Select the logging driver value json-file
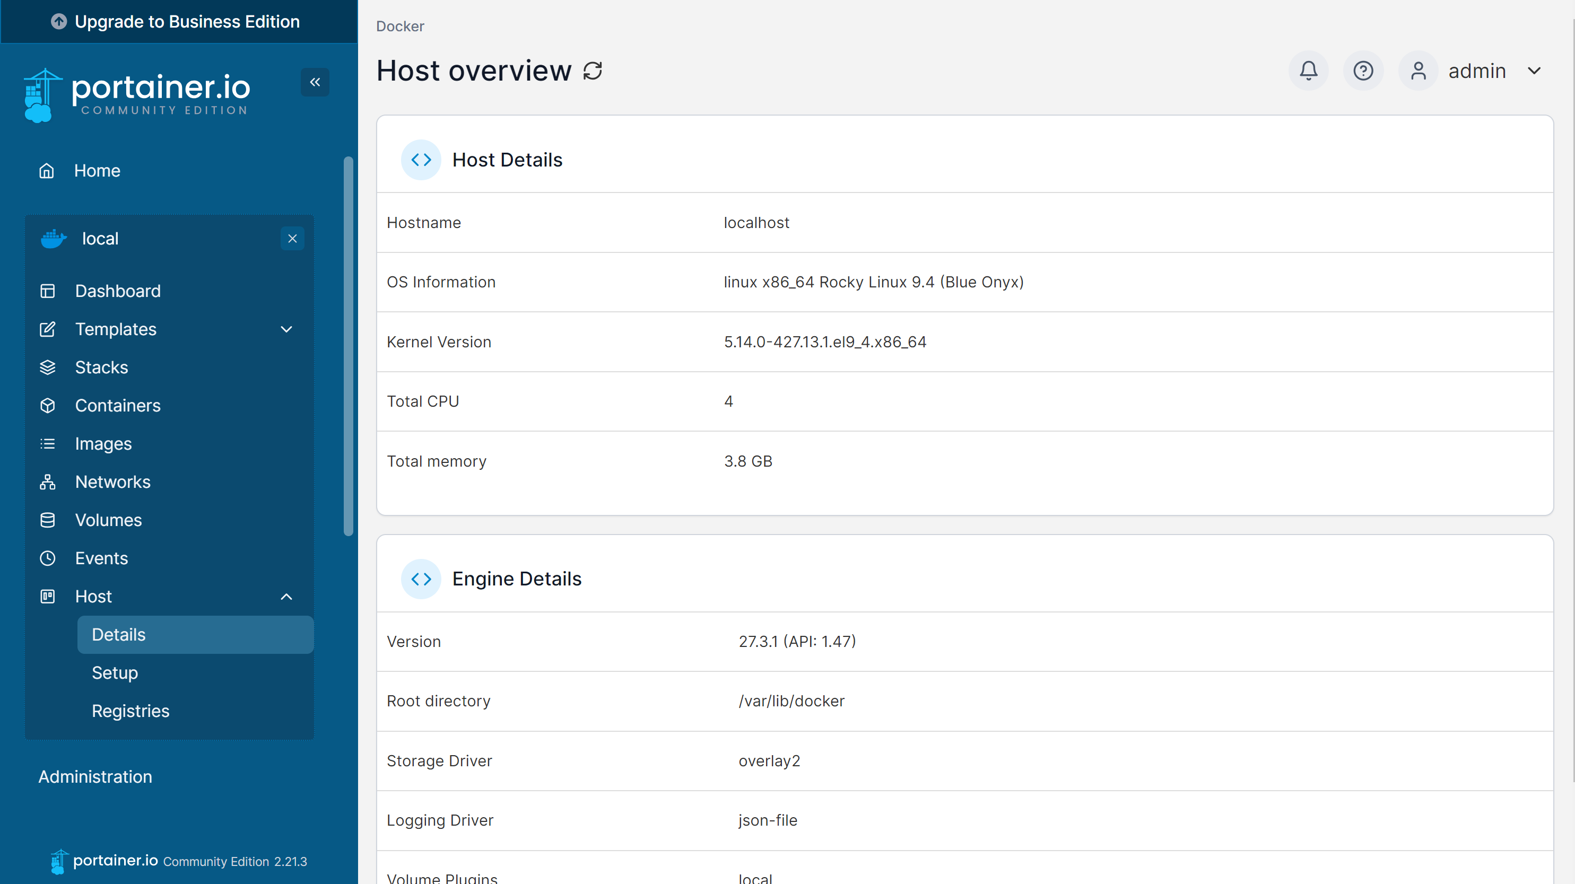The image size is (1575, 884). 768,820
